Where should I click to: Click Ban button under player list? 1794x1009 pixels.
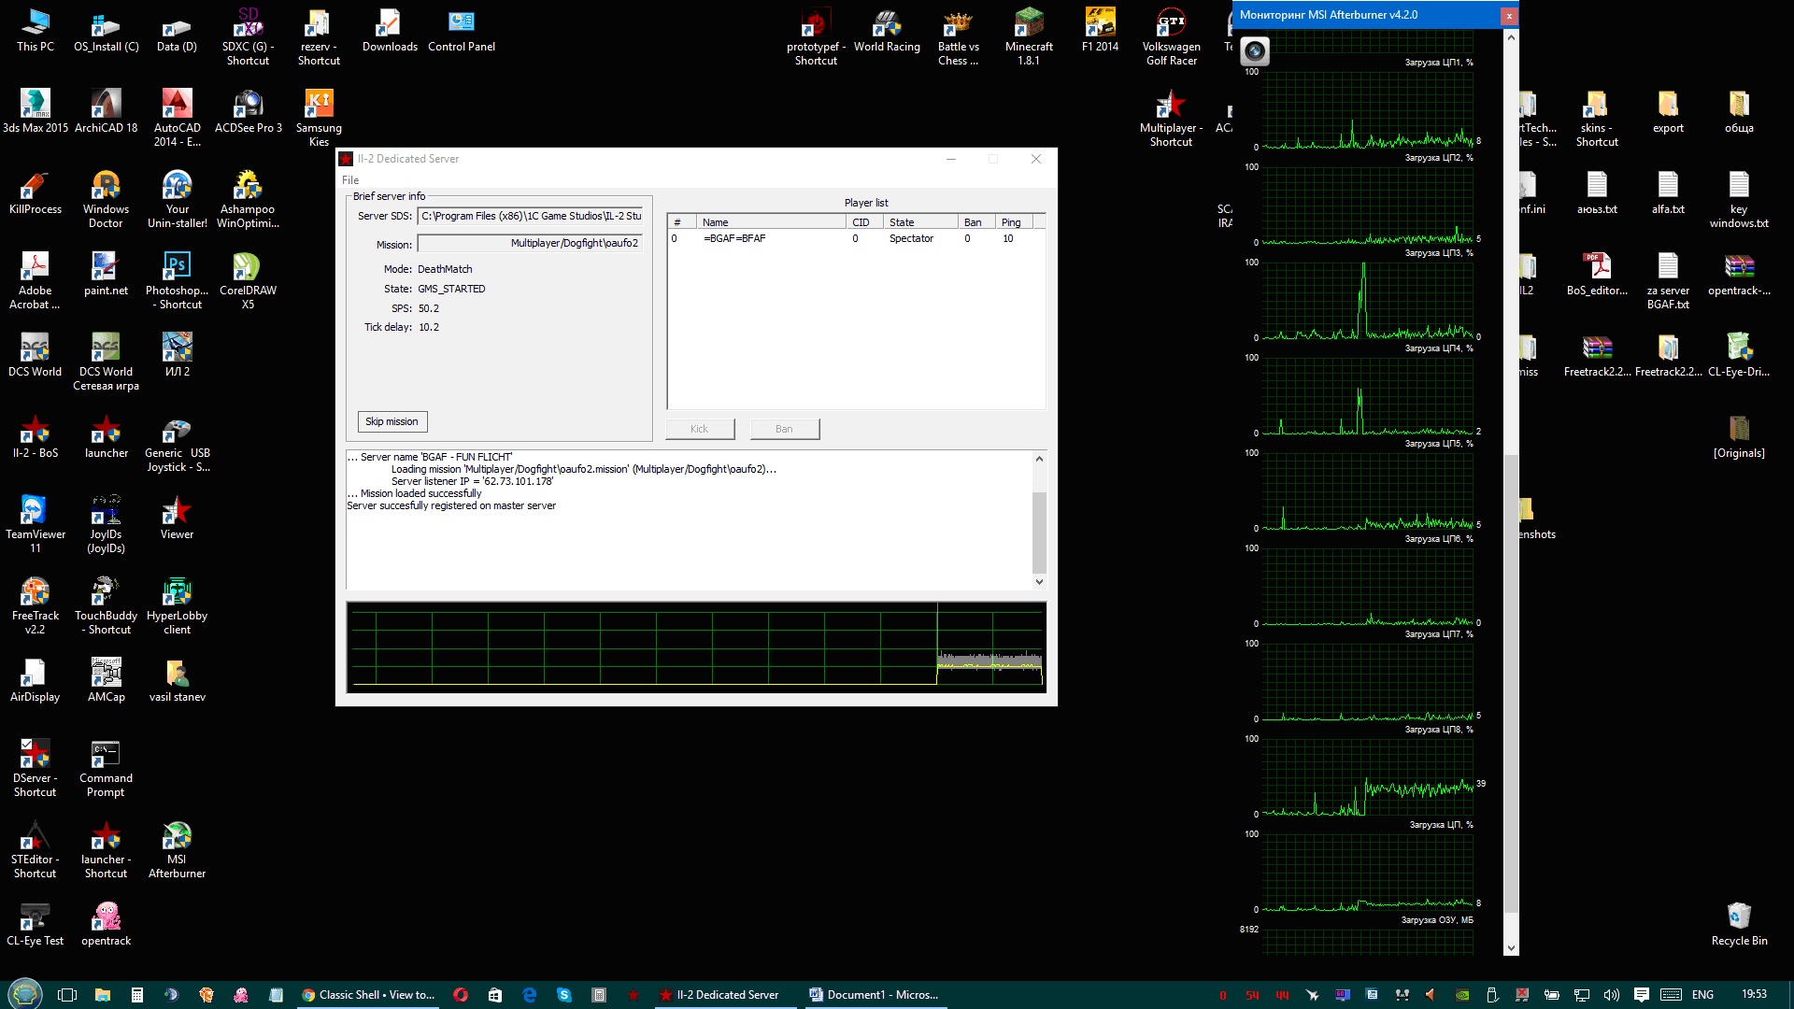click(784, 429)
